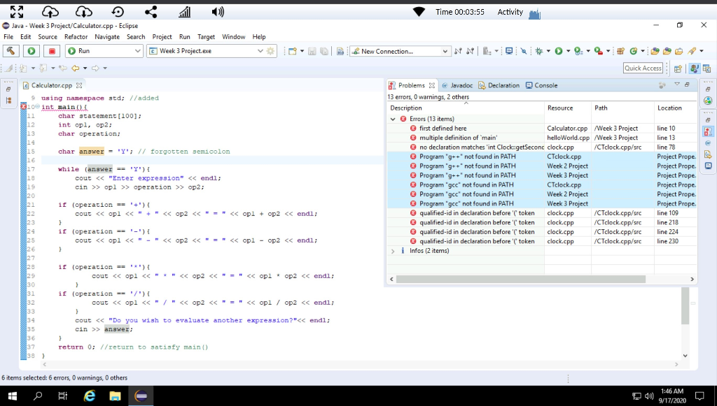
Task: Click the Build hammer icon
Action: [x=11, y=51]
